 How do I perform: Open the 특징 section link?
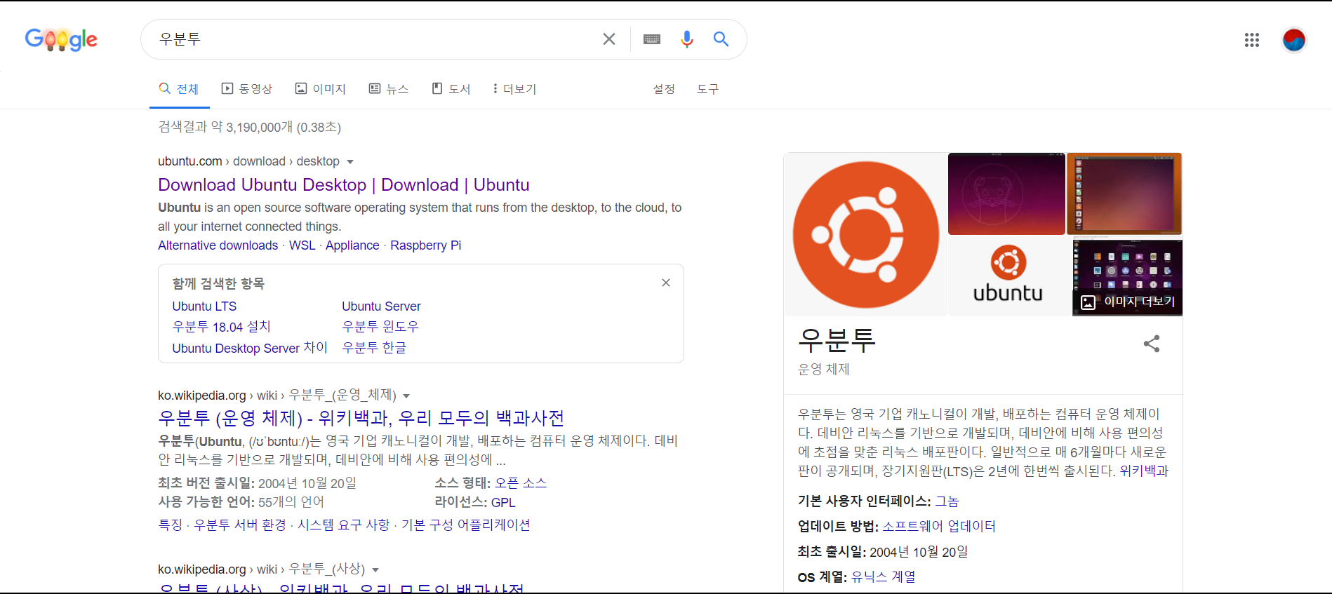[170, 525]
